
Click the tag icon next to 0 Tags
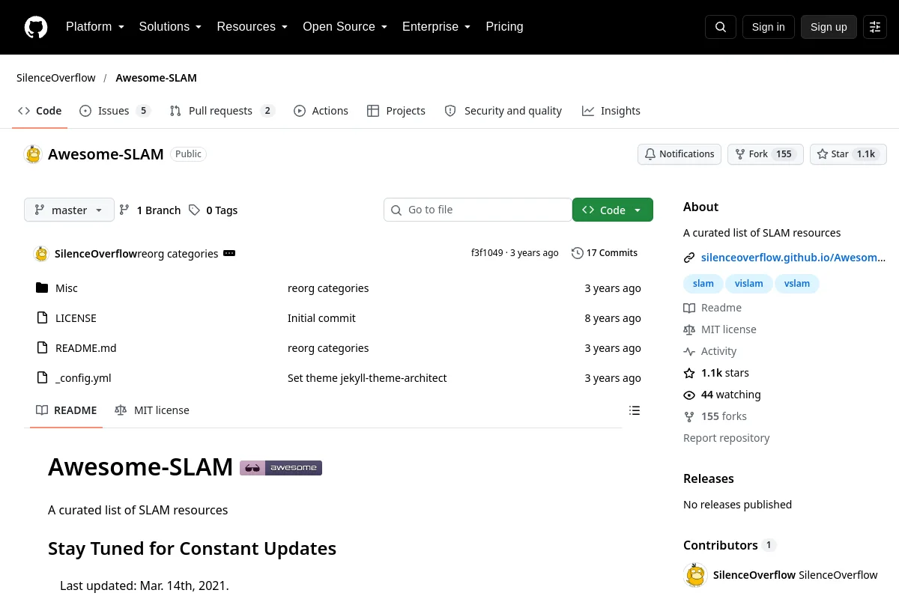(194, 210)
